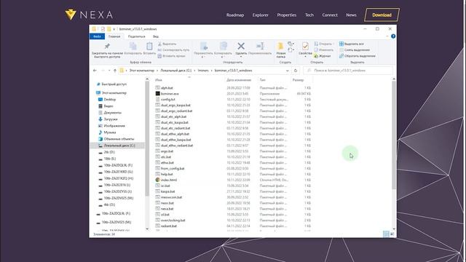466x262 pixels.
Task: Click the Downloads arrow icon in the navigation tree
Action: (100, 119)
